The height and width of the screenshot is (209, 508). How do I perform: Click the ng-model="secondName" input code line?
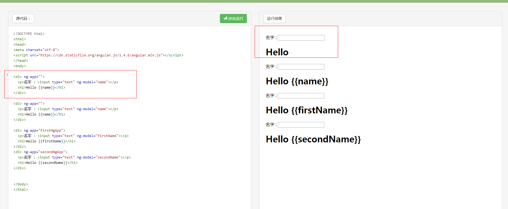[74, 157]
